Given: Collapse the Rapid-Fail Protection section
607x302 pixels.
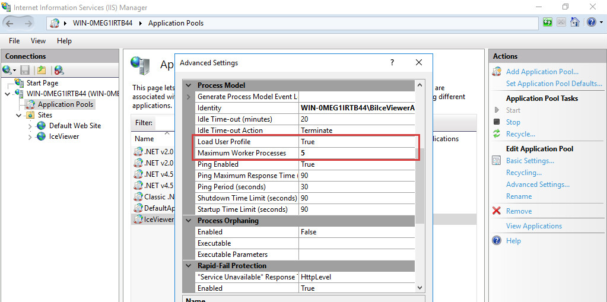Looking at the screenshot, I should pyautogui.click(x=189, y=266).
